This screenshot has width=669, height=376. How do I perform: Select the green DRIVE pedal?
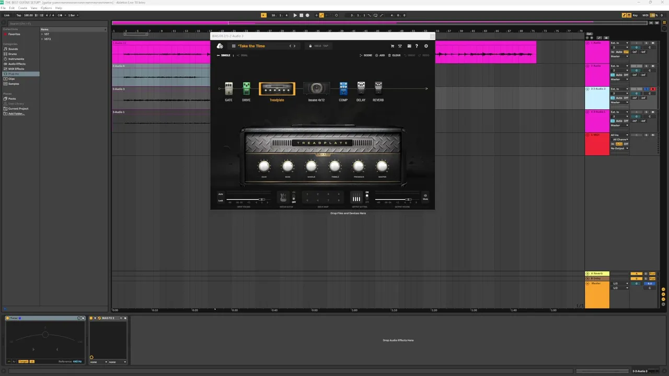246,89
